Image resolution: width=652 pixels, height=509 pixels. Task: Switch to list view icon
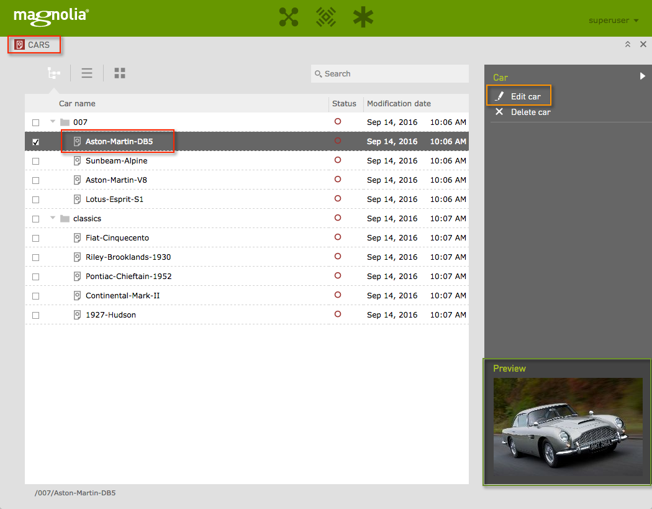(87, 73)
